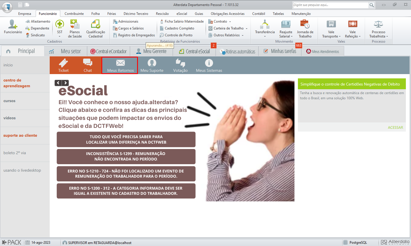This screenshot has width=411, height=246.
Task: Open the Rescisão ribbon tab
Action: click(162, 14)
